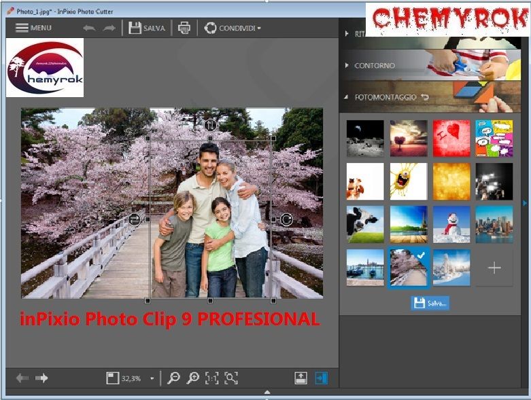
Task: Select the golden bokeh background
Action: 451,181
